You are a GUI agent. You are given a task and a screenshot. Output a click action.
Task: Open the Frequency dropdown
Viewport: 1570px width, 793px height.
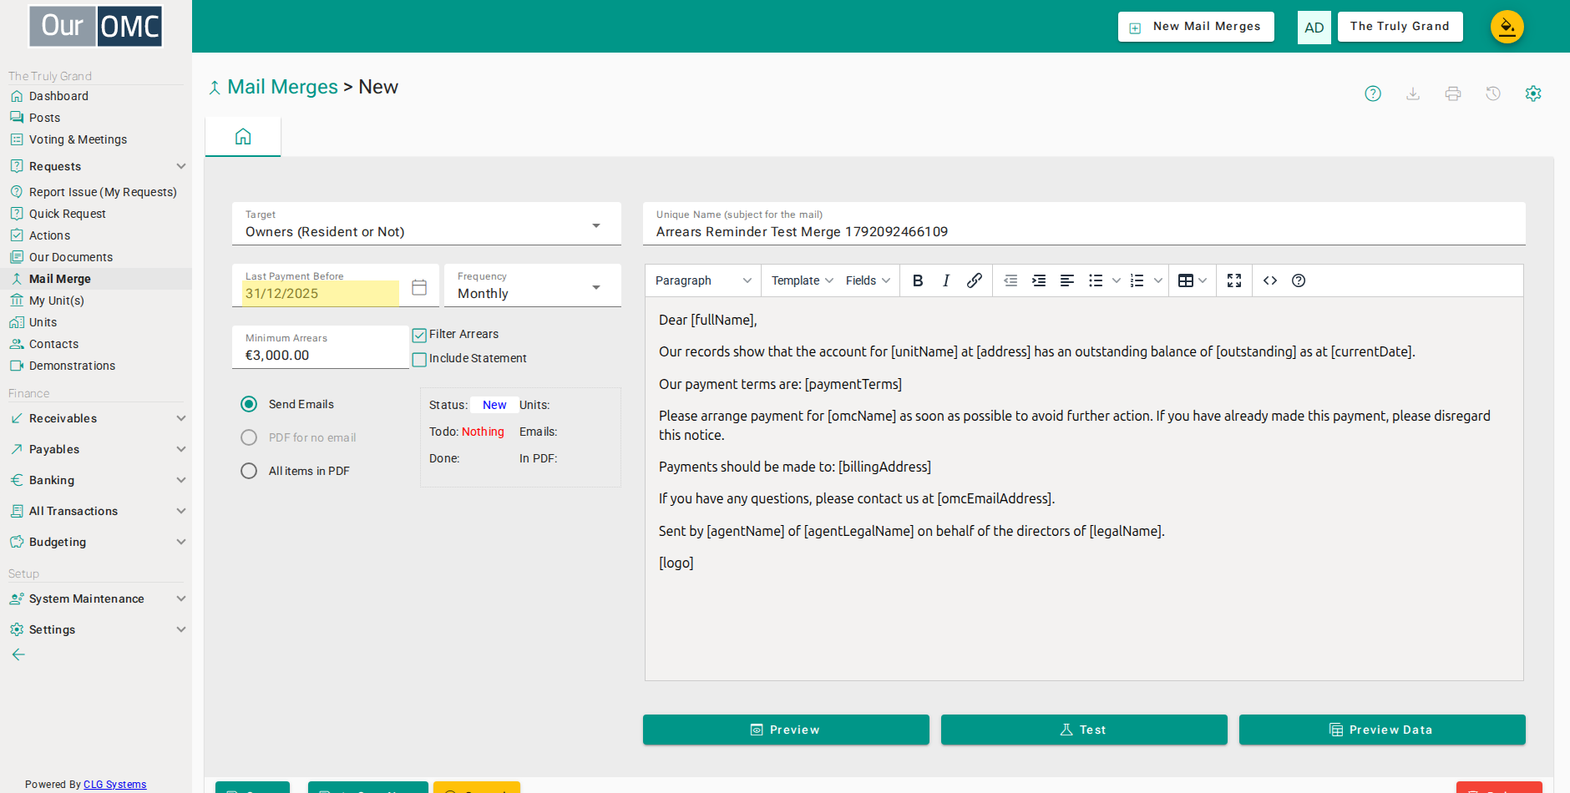(x=533, y=285)
